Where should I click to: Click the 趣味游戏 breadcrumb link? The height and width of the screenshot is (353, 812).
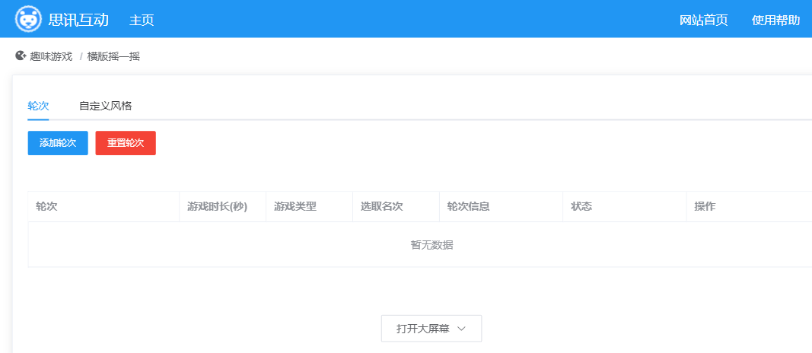pyautogui.click(x=51, y=56)
